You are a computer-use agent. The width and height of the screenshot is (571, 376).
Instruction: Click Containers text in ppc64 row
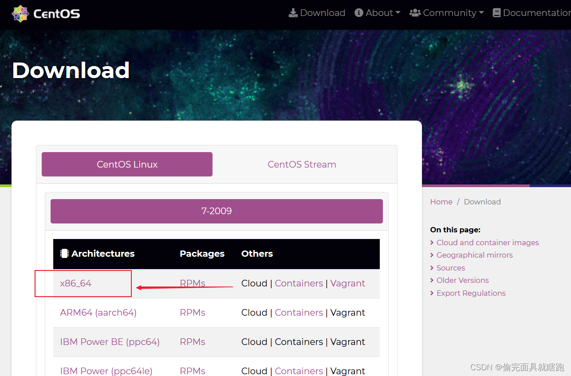299,342
